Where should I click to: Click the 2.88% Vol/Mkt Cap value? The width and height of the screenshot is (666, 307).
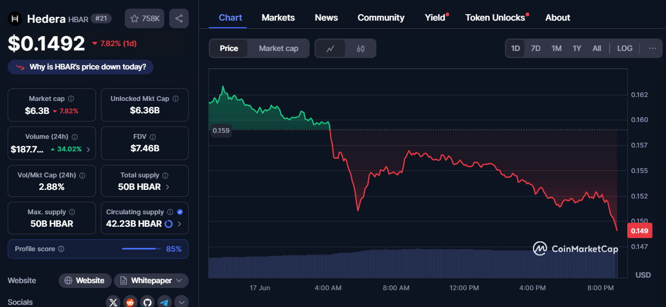coord(52,187)
